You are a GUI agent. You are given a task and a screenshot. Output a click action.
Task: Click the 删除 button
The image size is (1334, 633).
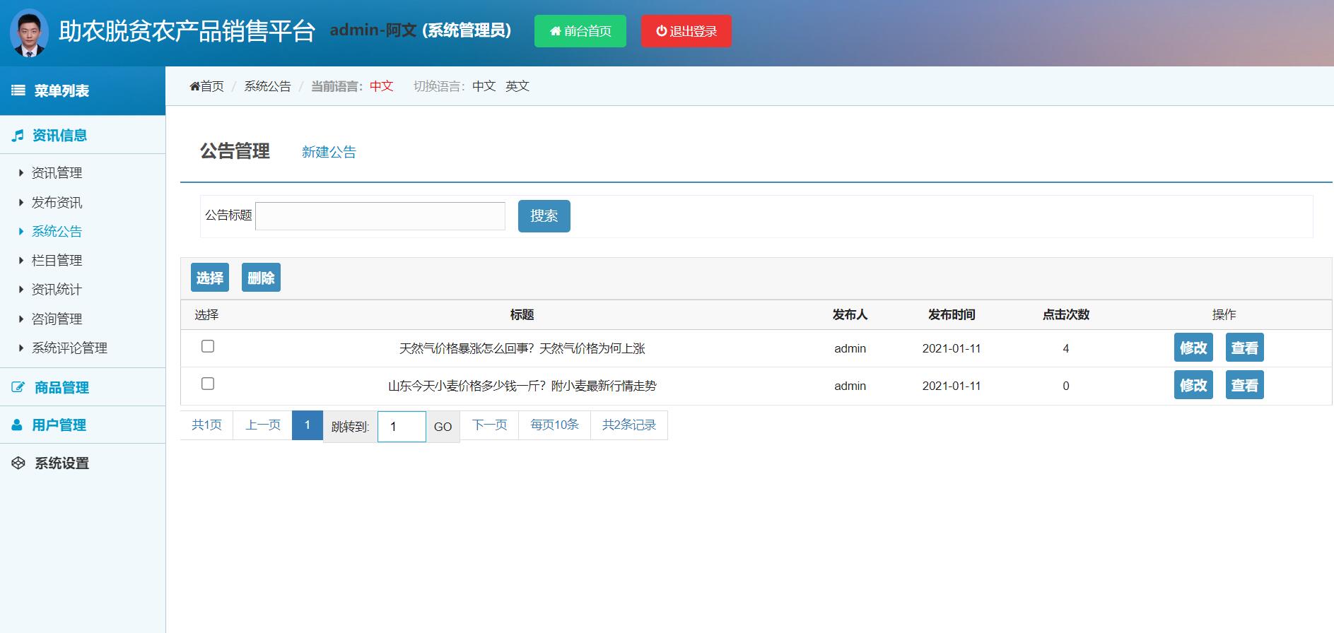(261, 278)
